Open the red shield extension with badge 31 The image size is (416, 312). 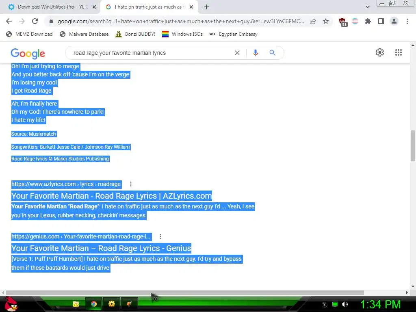[343, 22]
